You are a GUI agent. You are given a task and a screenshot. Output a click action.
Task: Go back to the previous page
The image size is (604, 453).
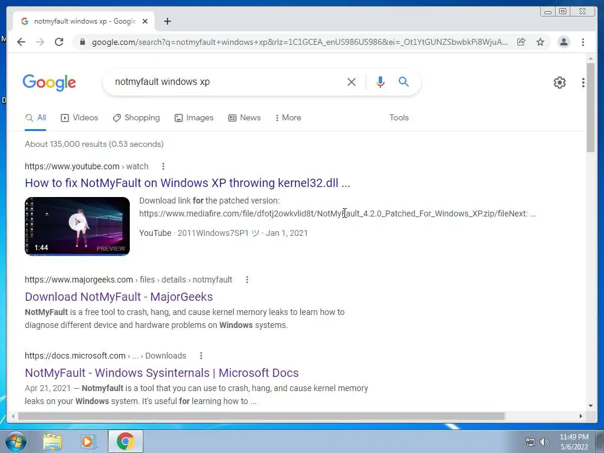tap(21, 42)
